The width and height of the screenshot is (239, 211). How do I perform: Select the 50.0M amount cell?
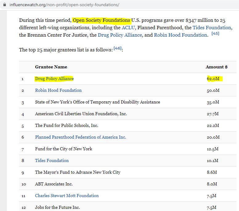click(213, 91)
